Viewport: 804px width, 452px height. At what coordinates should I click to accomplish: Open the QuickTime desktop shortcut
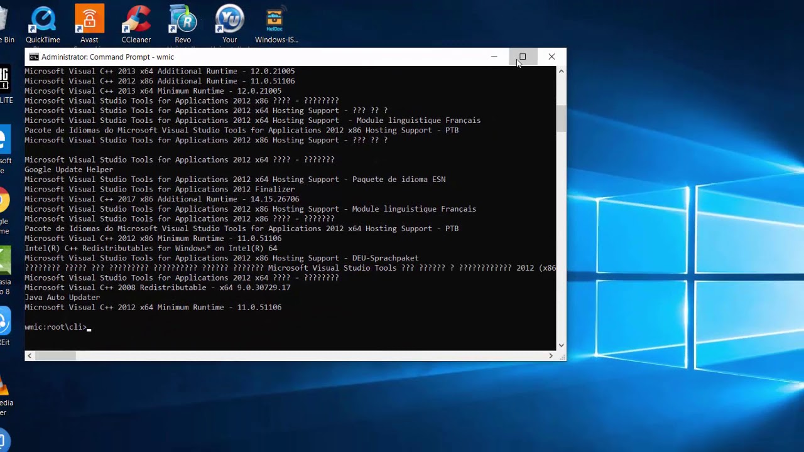pos(43,24)
